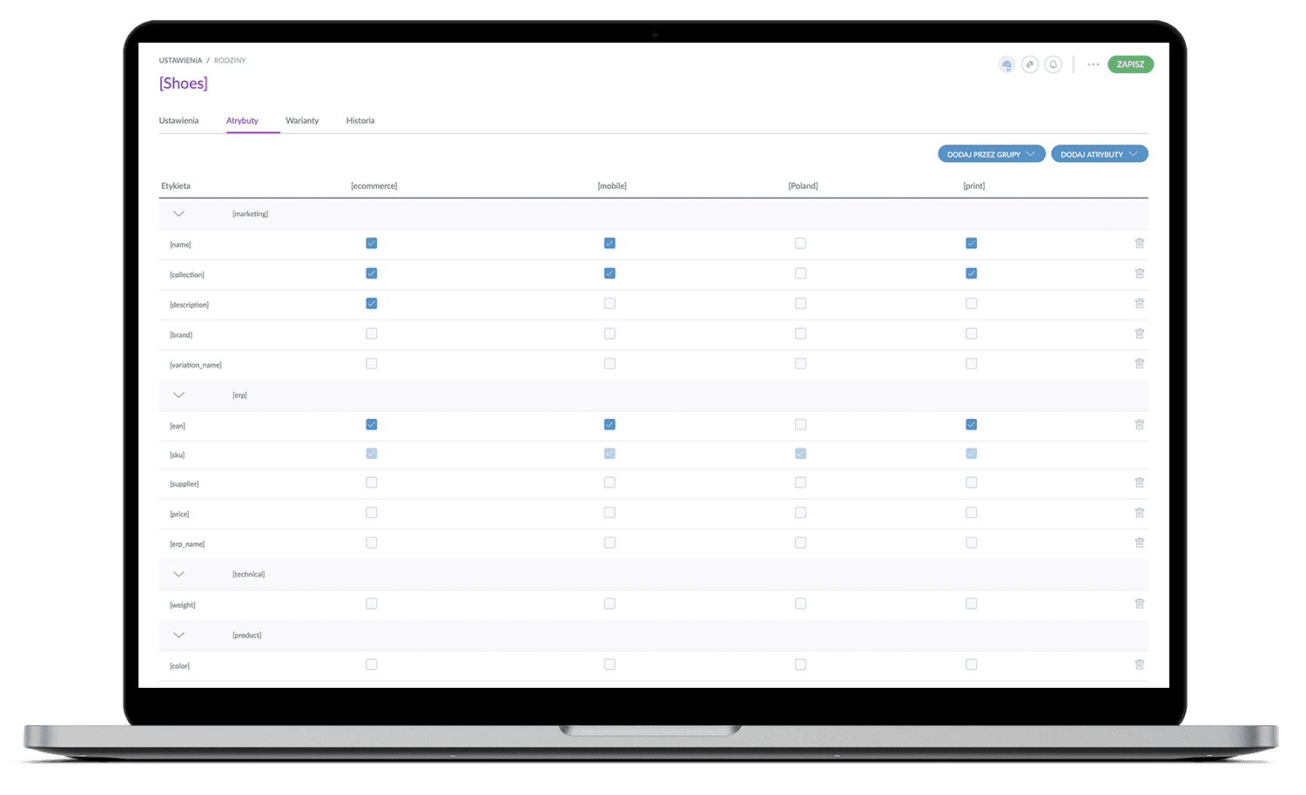
Task: Open the three-dots more options menu
Action: (1093, 64)
